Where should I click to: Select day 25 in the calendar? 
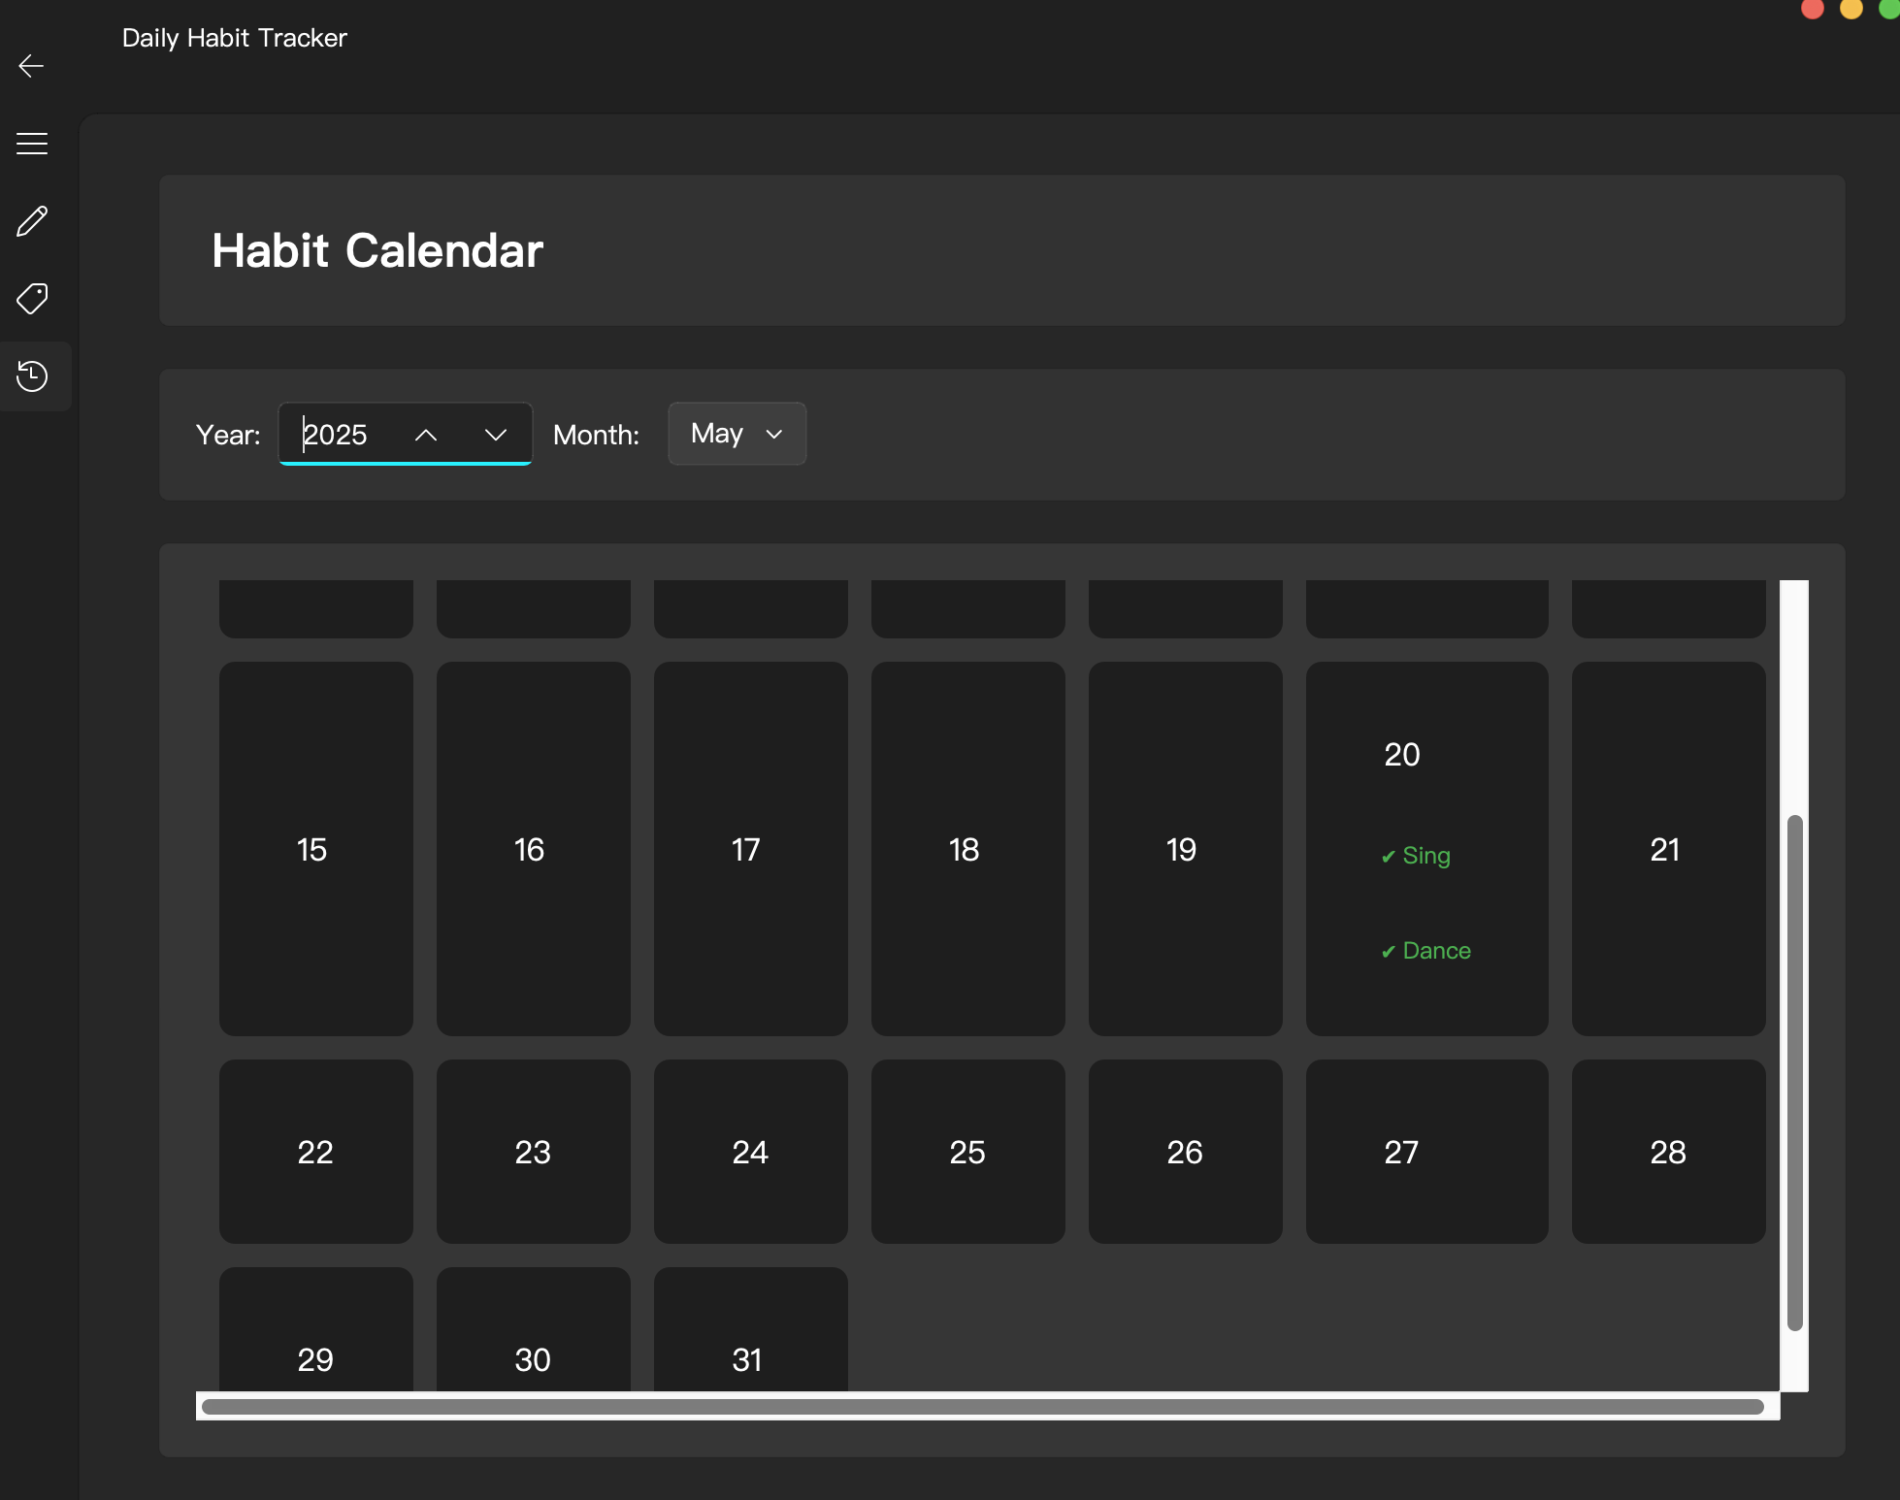(x=967, y=1152)
